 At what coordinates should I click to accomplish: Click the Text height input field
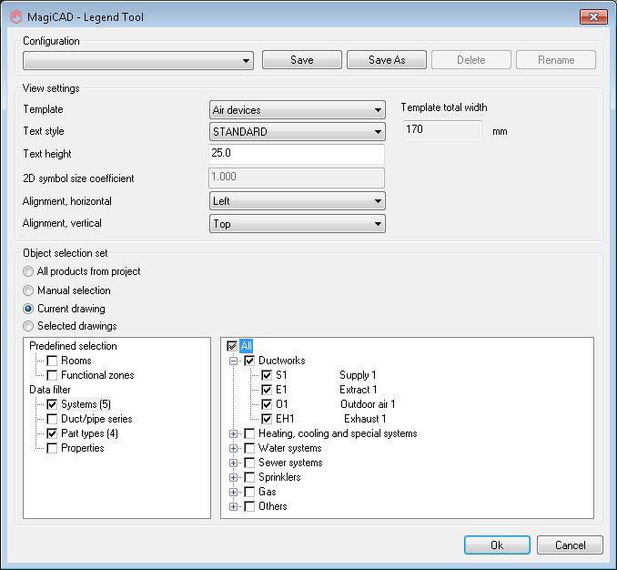(x=297, y=154)
